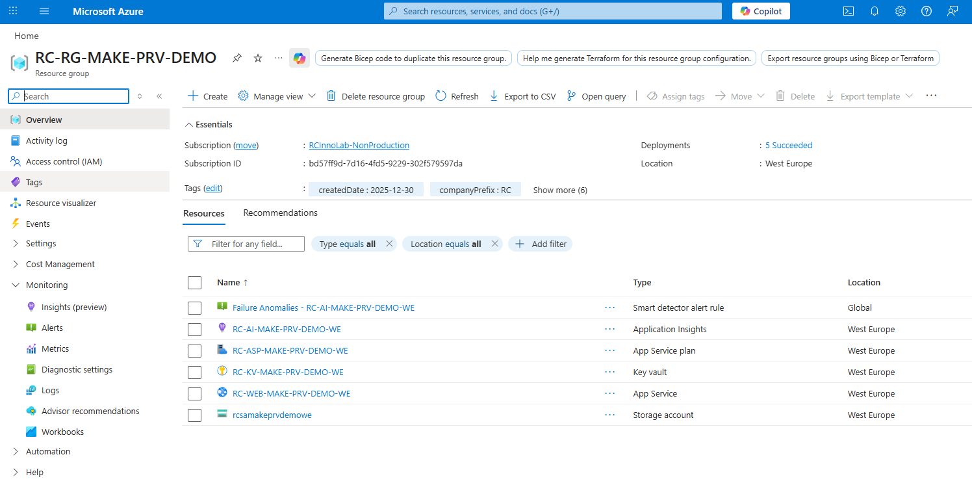Select all resources with header checkbox

(194, 283)
